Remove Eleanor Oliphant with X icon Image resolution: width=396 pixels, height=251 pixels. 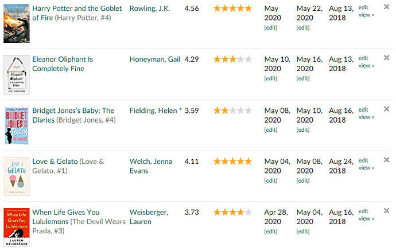(386, 58)
